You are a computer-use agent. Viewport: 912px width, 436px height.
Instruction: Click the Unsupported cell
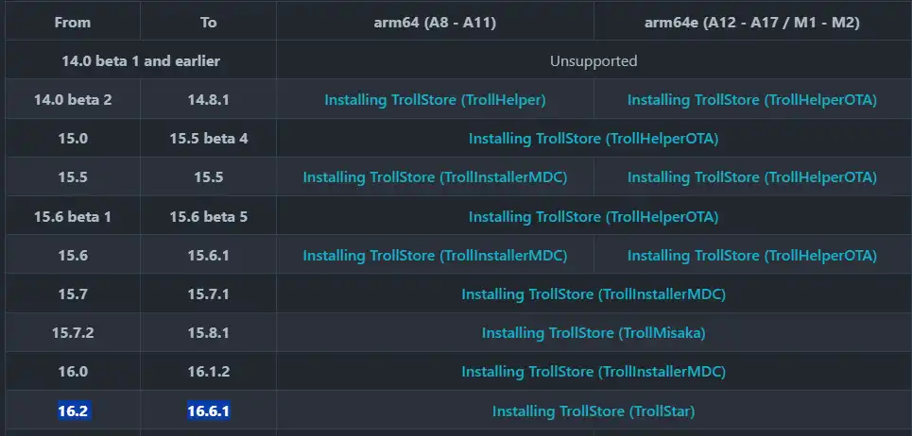tap(594, 60)
